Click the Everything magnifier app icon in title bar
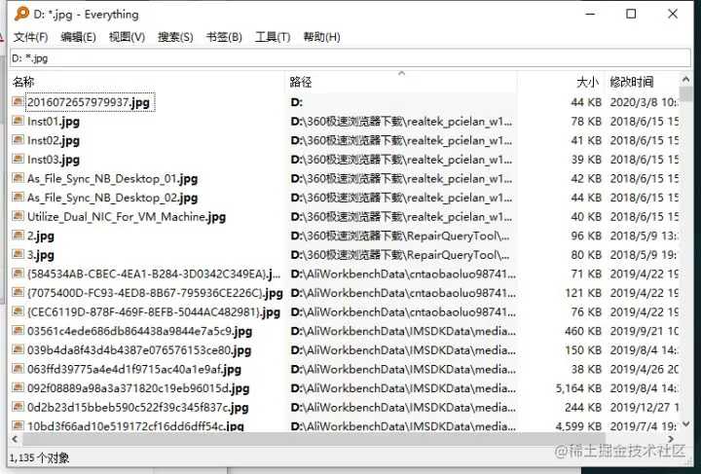 (x=21, y=14)
